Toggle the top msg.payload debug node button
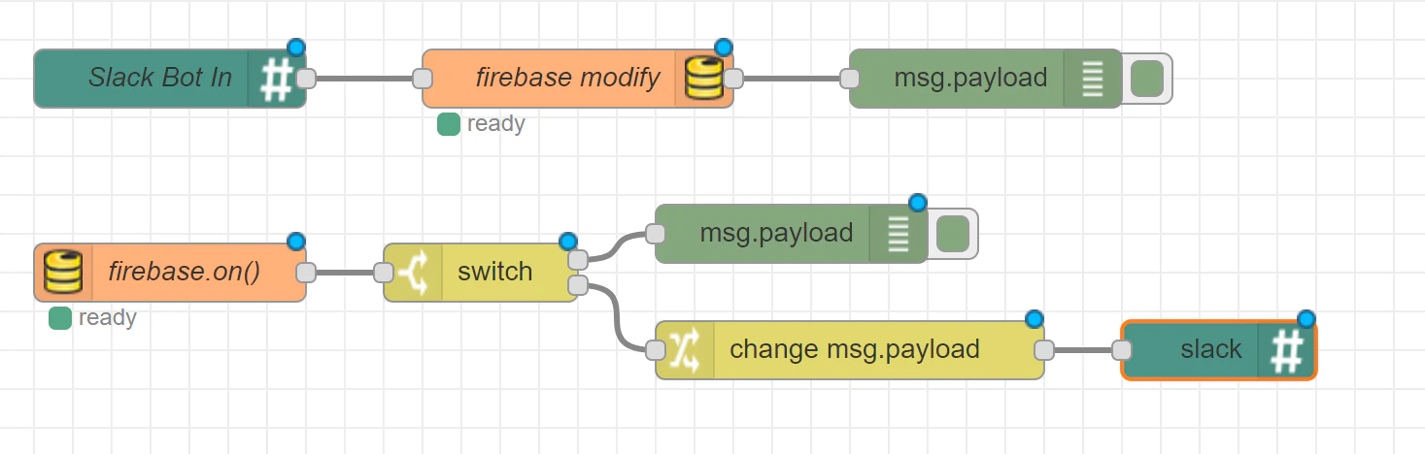Viewport: 1425px width, 454px height. (1147, 79)
